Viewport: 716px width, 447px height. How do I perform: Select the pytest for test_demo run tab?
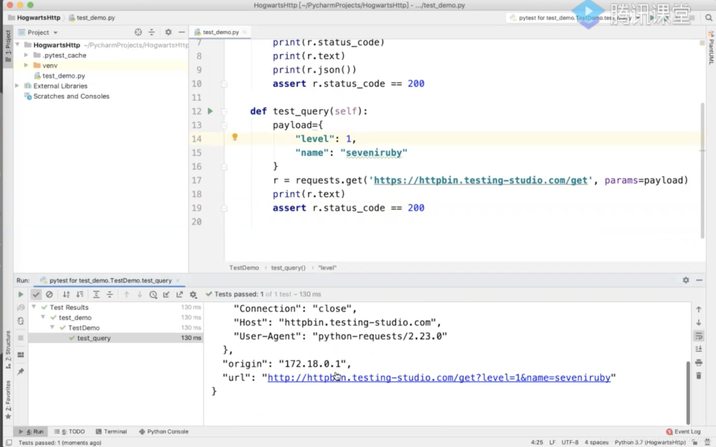pyautogui.click(x=111, y=280)
